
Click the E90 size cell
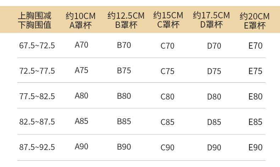click(255, 148)
